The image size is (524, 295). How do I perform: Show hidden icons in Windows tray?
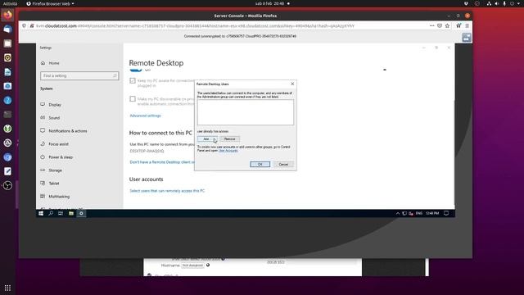coord(398,213)
